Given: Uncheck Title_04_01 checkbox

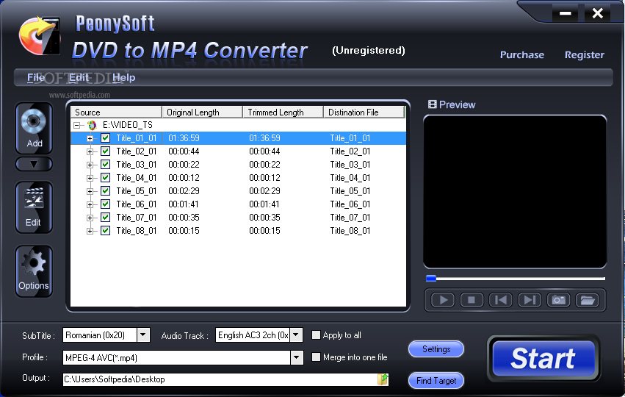Looking at the screenshot, I should (x=105, y=178).
